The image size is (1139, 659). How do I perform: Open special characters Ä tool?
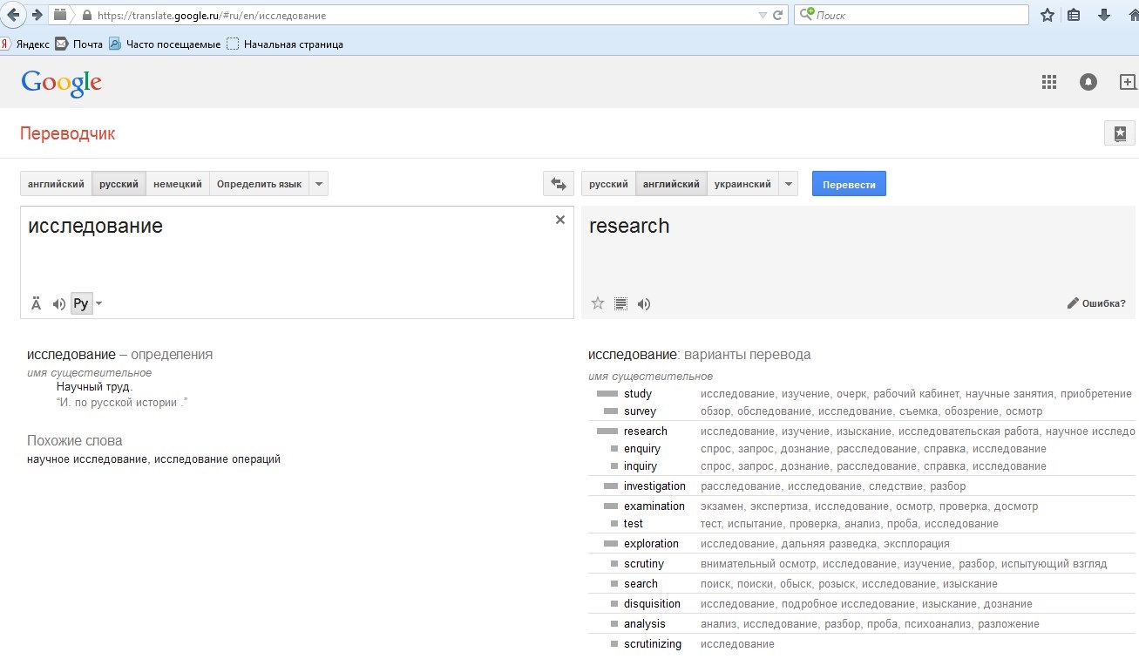click(36, 303)
